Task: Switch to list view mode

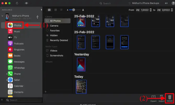Action: click(61, 10)
